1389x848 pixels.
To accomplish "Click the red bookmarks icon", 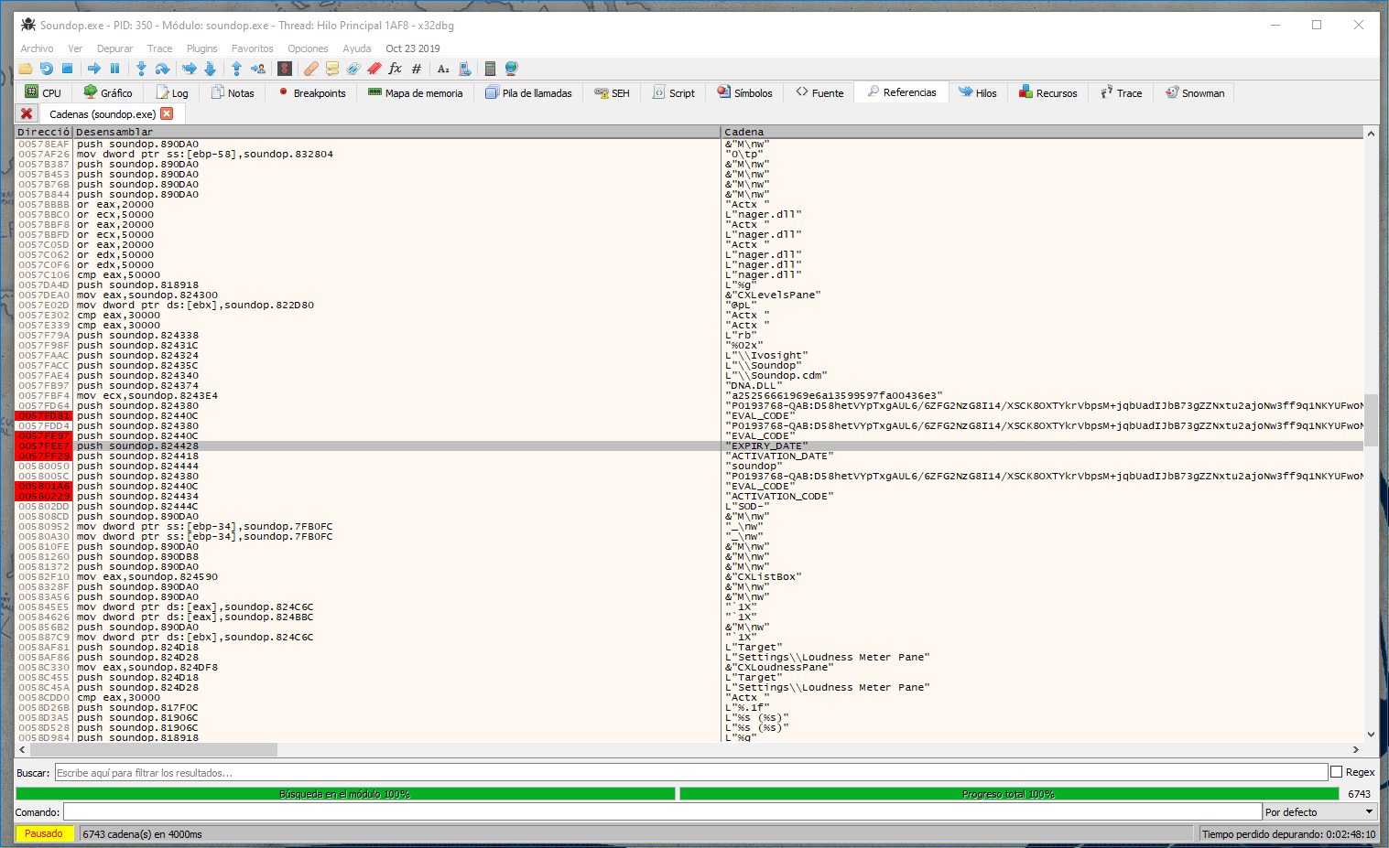I will [x=374, y=69].
